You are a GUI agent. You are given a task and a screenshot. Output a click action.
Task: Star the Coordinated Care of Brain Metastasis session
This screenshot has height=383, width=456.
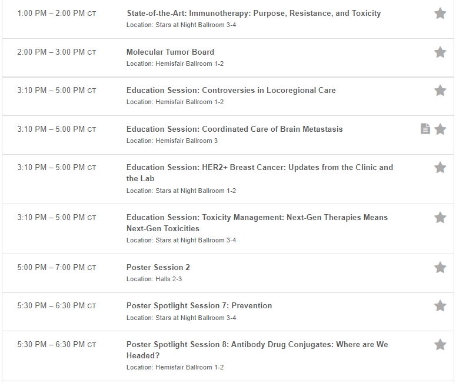pos(440,129)
